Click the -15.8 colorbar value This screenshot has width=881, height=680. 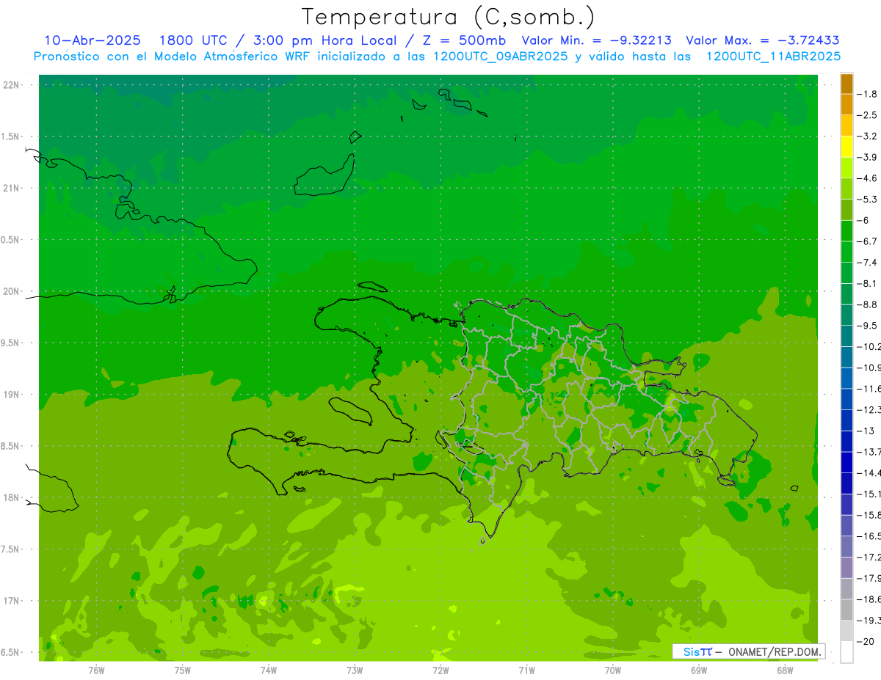click(x=869, y=515)
